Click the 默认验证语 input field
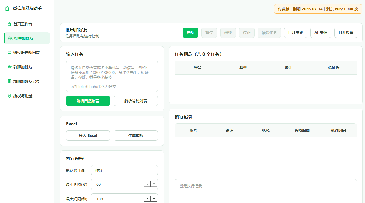The width and height of the screenshot is (365, 203). click(124, 170)
